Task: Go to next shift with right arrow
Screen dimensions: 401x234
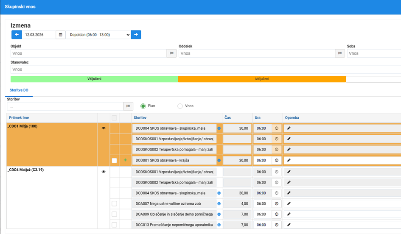Action: pyautogui.click(x=136, y=34)
